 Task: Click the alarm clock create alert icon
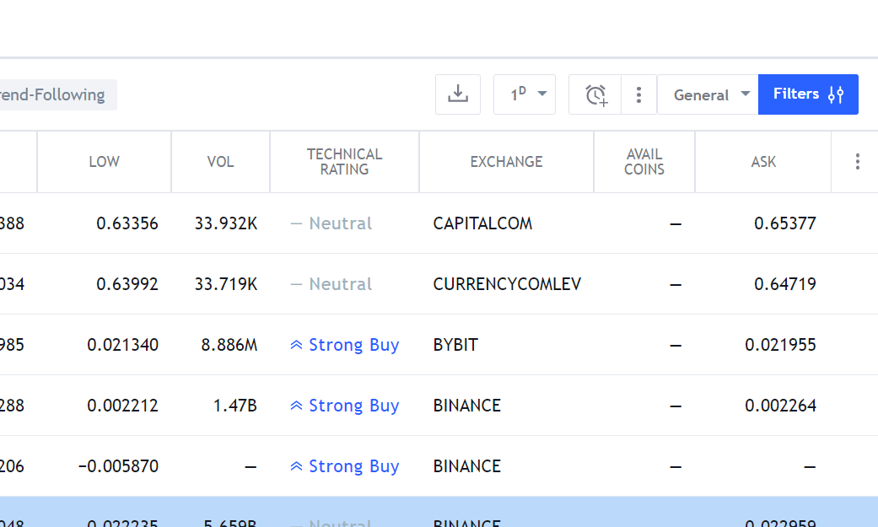coord(595,94)
